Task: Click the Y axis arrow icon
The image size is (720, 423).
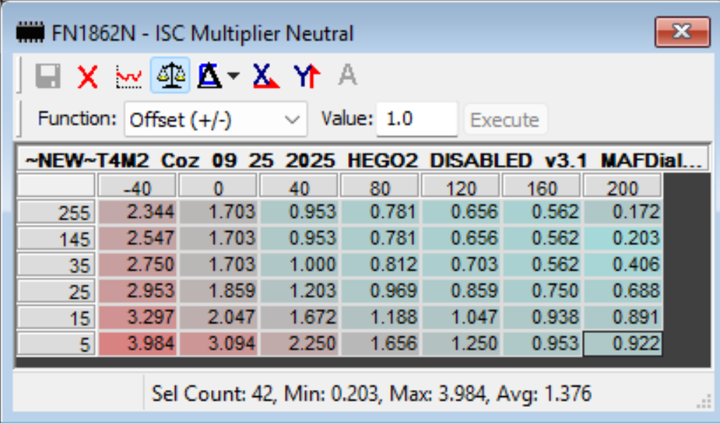Action: pyautogui.click(x=307, y=76)
